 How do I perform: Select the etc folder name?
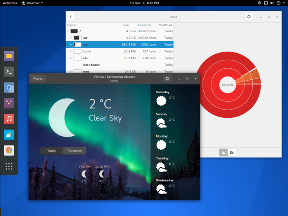tap(85, 58)
